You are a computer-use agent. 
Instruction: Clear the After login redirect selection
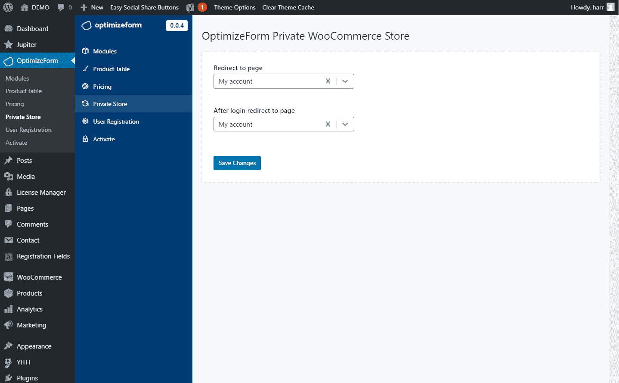pos(328,124)
